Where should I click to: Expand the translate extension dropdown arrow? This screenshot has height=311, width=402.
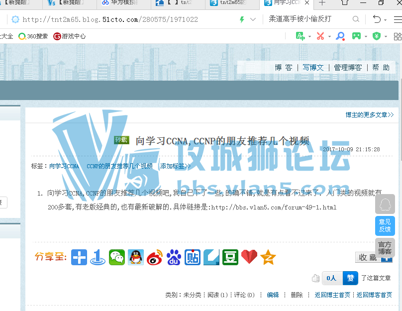point(309,37)
